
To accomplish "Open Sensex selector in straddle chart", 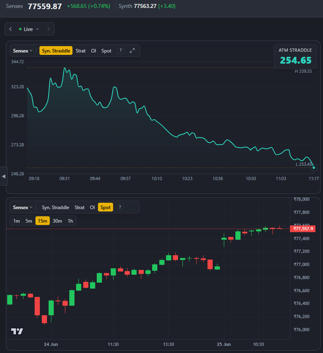I will point(23,50).
